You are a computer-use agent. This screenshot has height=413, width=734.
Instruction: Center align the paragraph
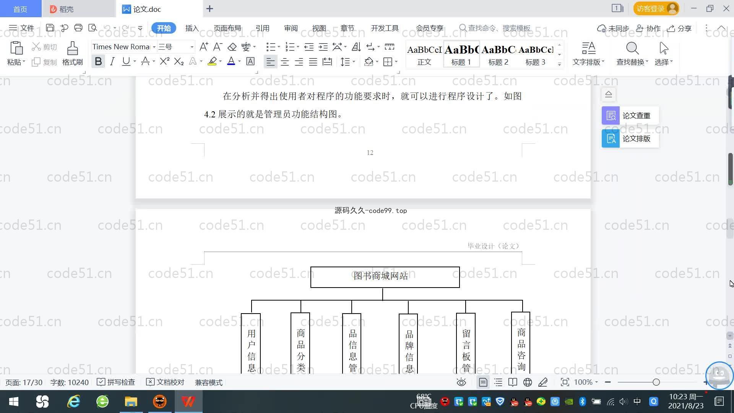[285, 62]
